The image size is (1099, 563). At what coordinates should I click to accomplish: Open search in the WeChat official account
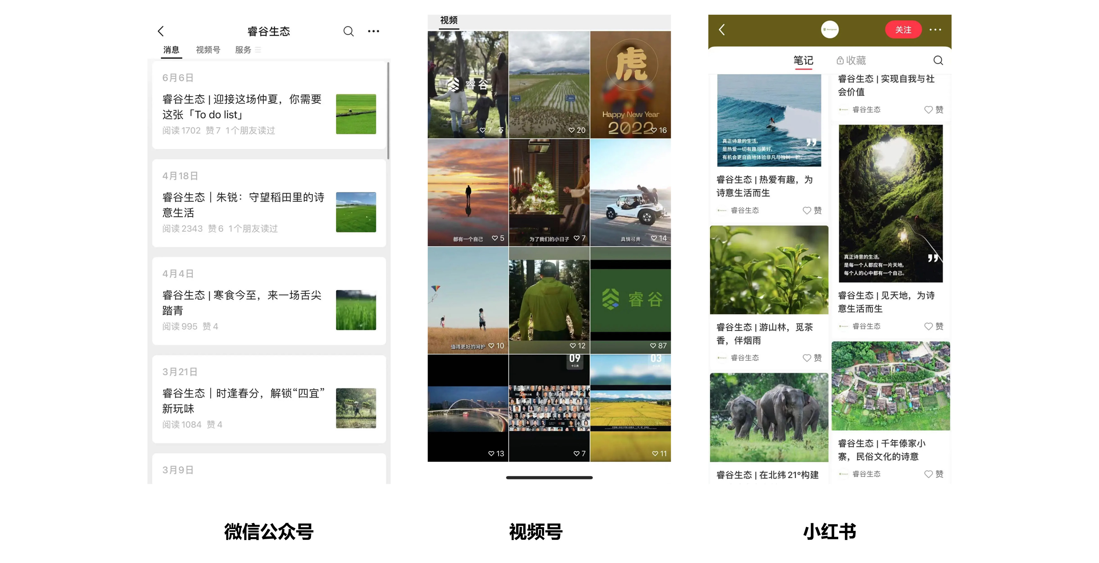pyautogui.click(x=348, y=31)
